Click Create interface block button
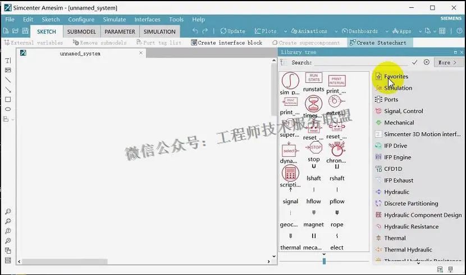This screenshot has height=275, width=466. point(227,43)
